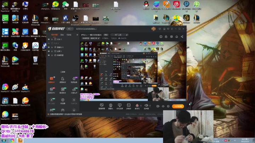Choose the 手机投屏 phone mirroring source
Screen dimensions: 255x143
click(x=120, y=107)
